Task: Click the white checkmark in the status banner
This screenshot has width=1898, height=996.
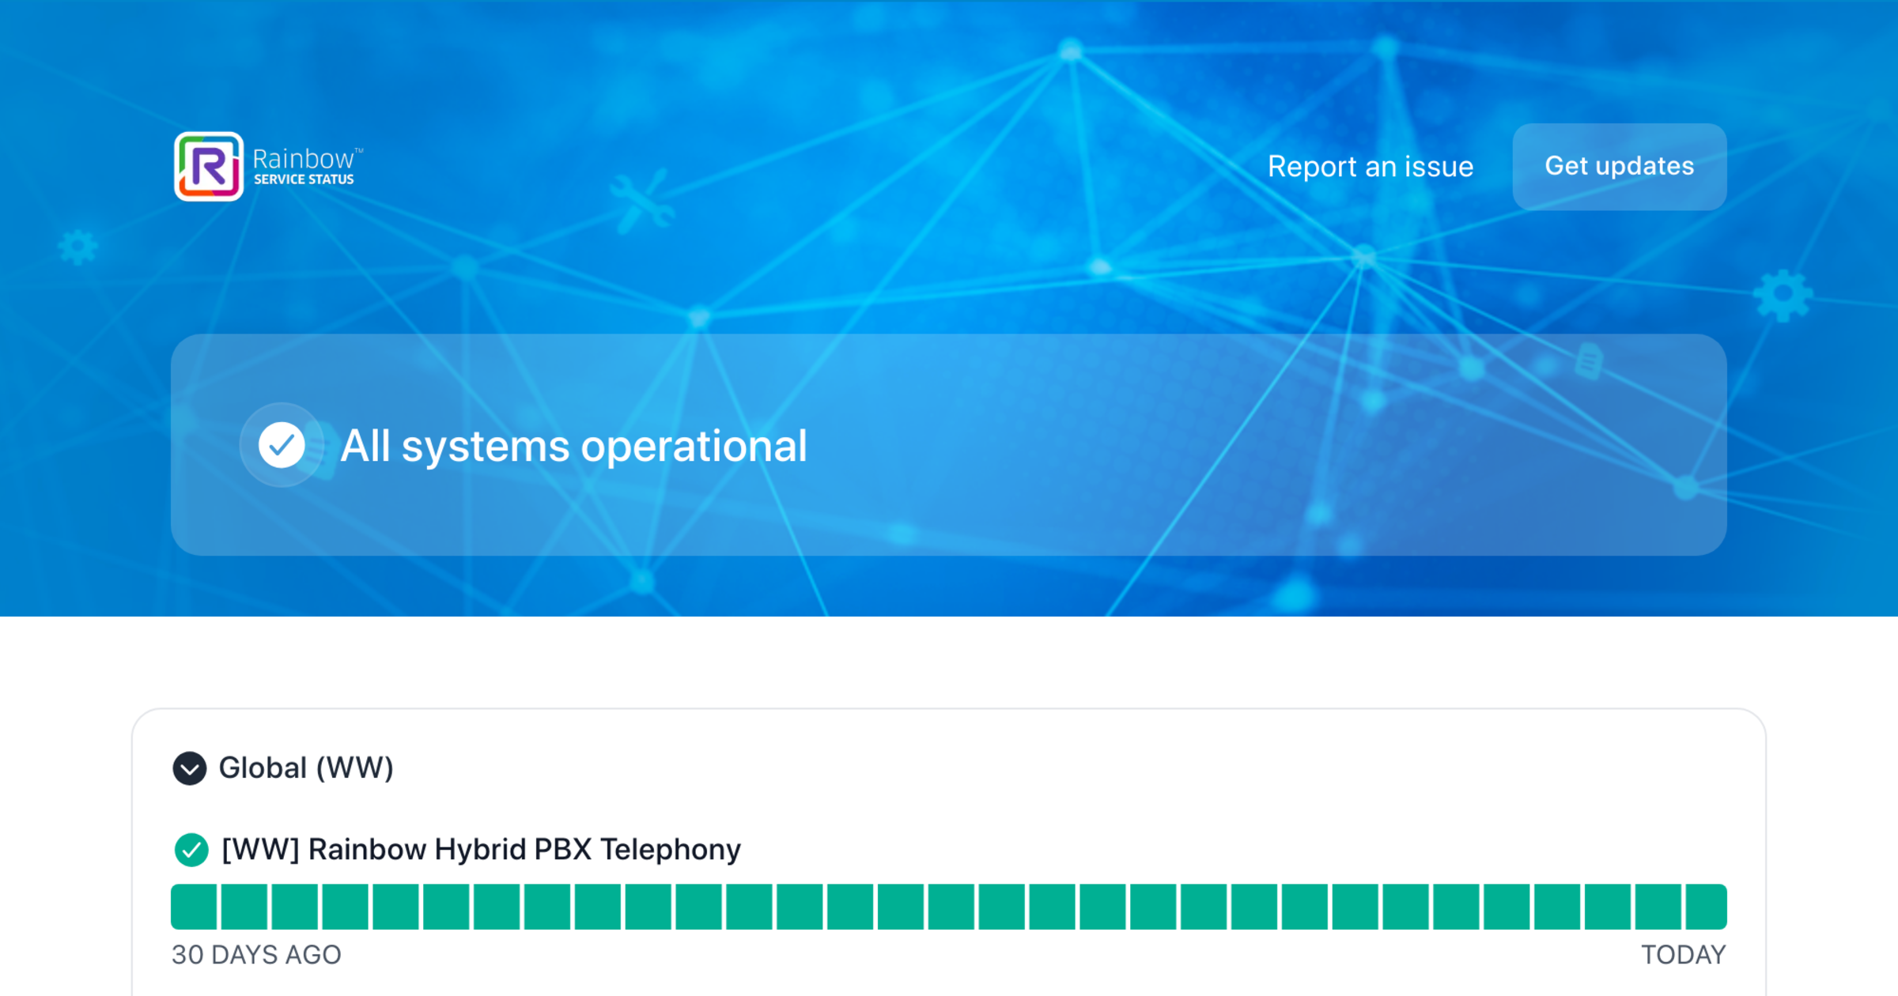Action: tap(281, 445)
